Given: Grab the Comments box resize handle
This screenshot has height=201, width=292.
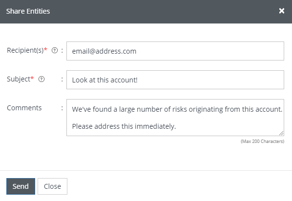Looking at the screenshot, I should click(x=281, y=133).
